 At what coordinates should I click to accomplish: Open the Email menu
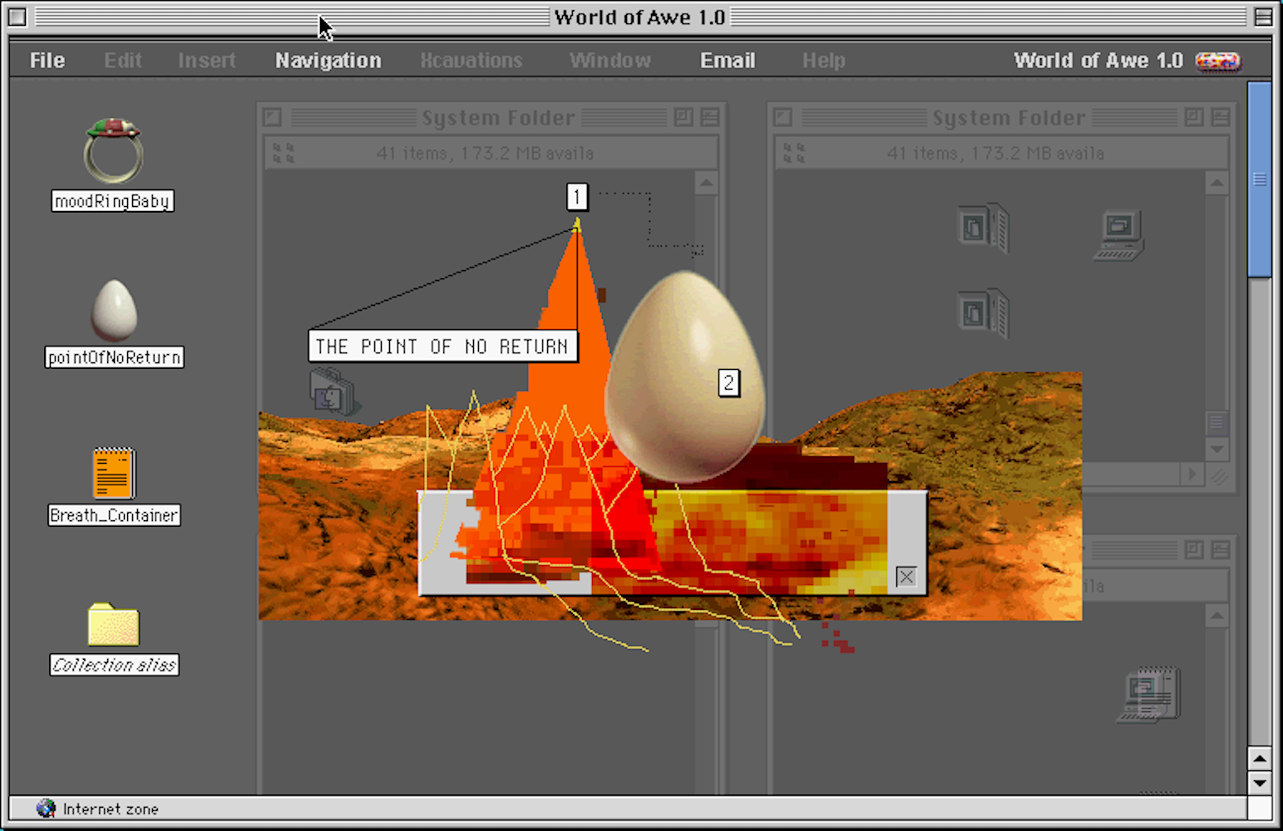[727, 61]
